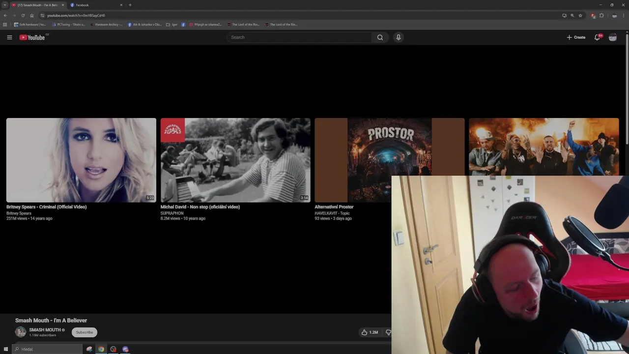Start voice search with the microphone icon
629x354 pixels.
pyautogui.click(x=399, y=37)
